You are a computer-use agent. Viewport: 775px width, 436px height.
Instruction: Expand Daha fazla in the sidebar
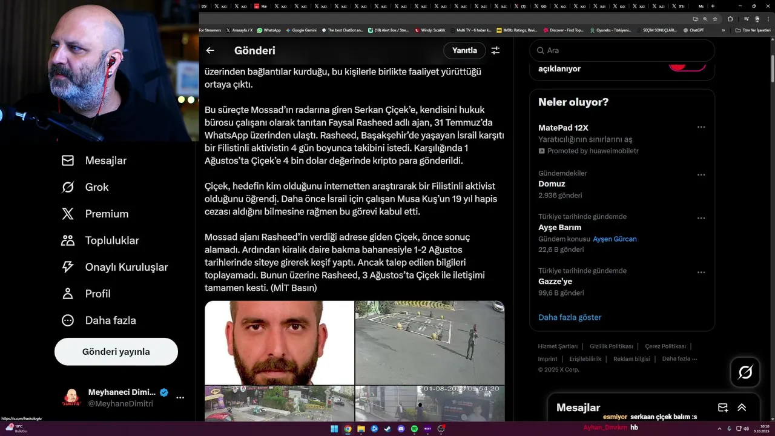pyautogui.click(x=99, y=320)
